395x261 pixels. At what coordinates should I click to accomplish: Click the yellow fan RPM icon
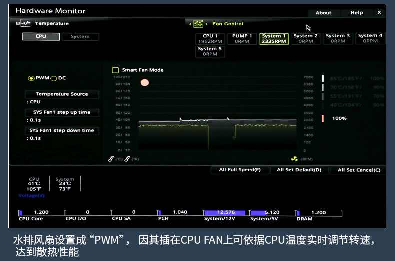[294, 159]
